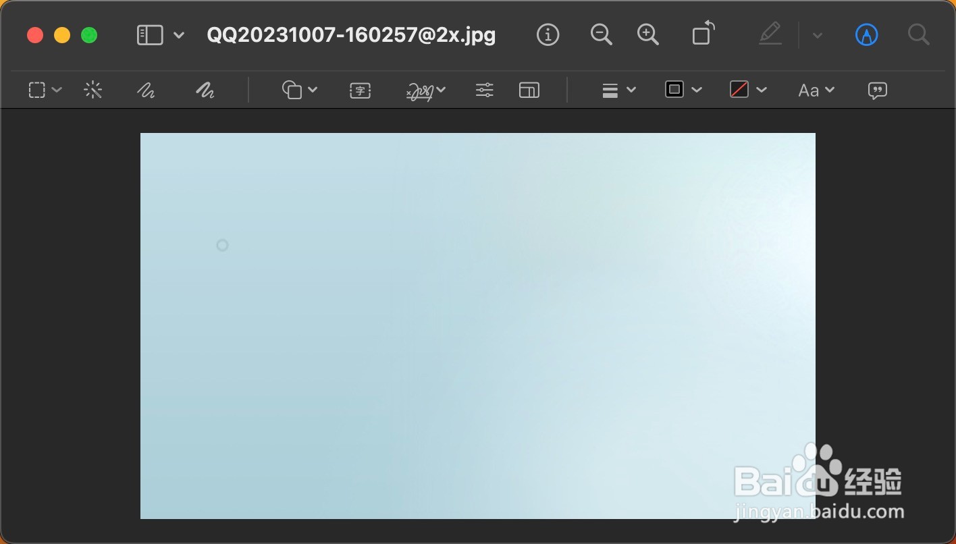The image size is (956, 544).
Task: Click the Shapes tool icon
Action: 292,90
